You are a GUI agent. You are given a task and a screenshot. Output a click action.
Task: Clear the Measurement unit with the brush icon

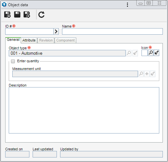152,74
